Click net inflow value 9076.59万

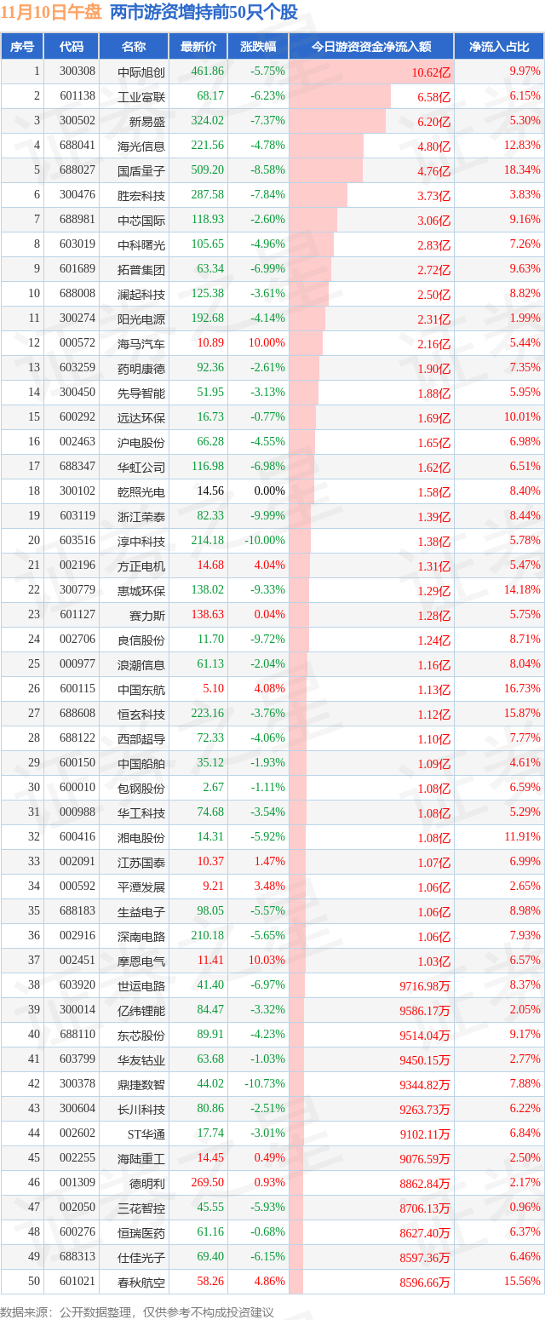[x=424, y=1159]
